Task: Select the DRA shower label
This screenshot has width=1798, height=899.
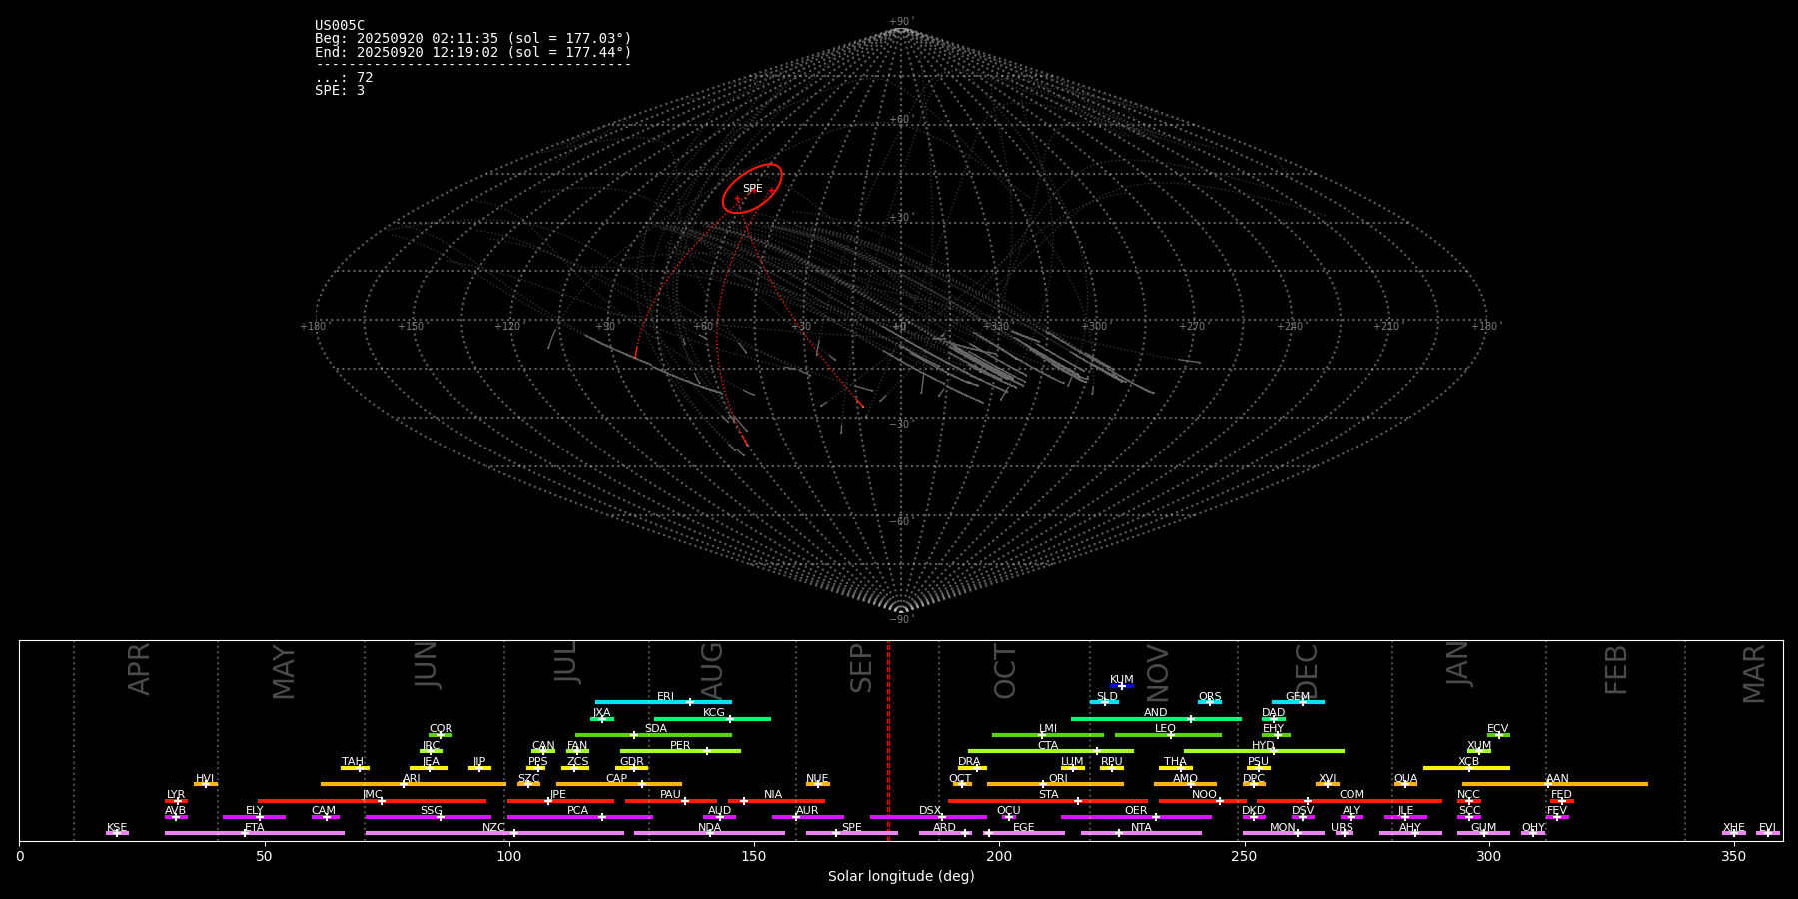Action: coord(969,762)
